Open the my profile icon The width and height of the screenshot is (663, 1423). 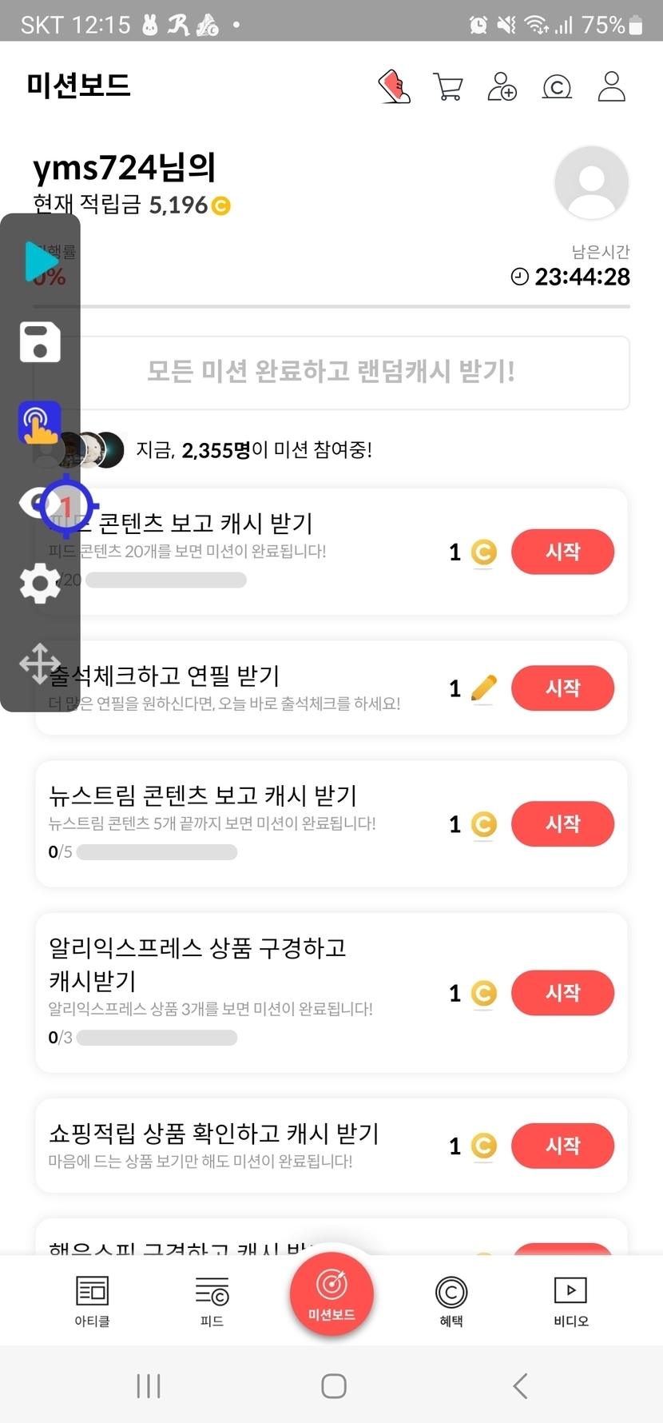click(x=611, y=86)
